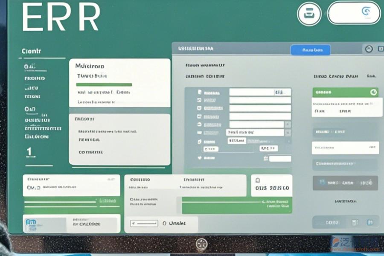Expand the white dropdown box in right column
This screenshot has width=384, height=256.
[345, 148]
